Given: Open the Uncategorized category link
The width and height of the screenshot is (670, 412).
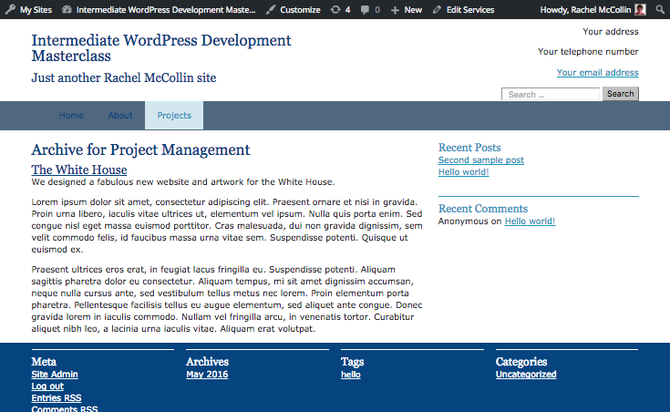Looking at the screenshot, I should click(x=526, y=375).
